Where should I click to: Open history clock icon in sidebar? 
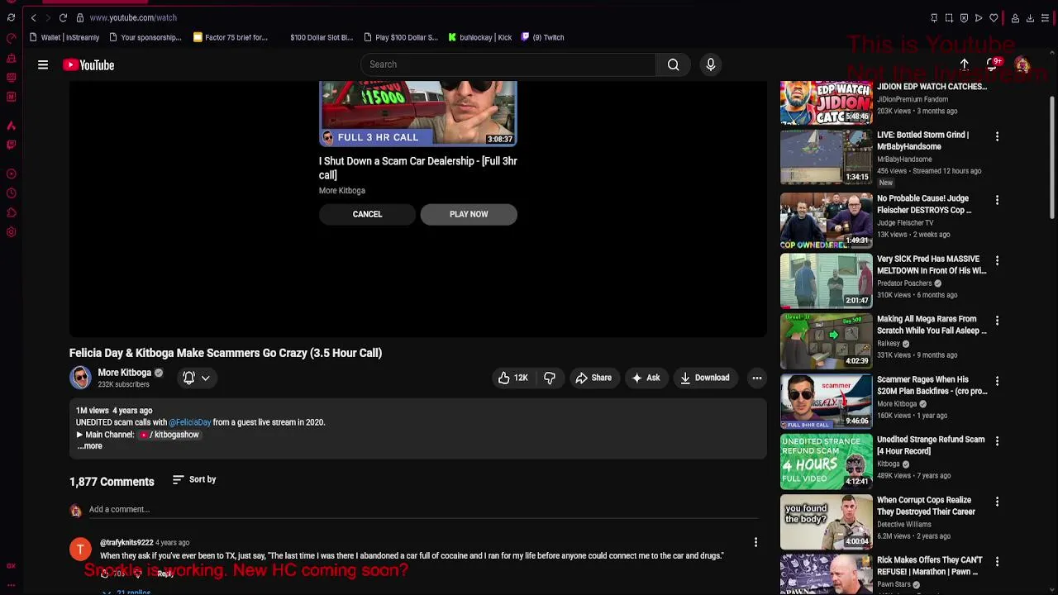tap(11, 193)
